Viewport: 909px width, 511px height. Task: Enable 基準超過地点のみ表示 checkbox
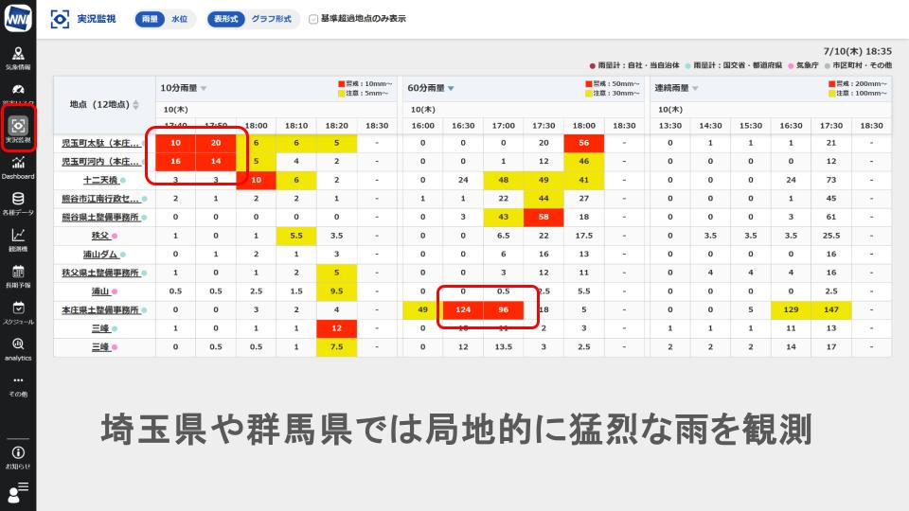[x=313, y=18]
